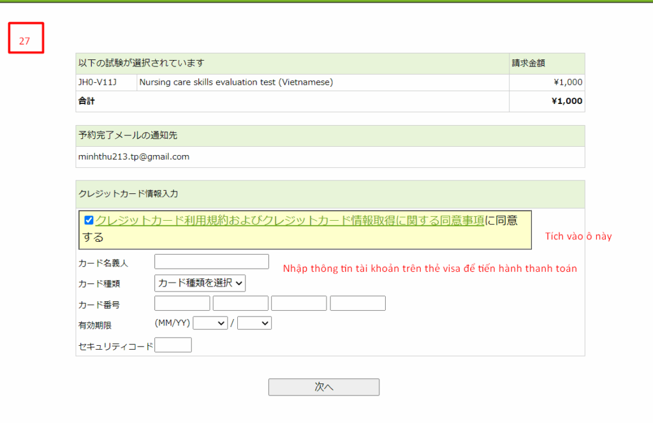Open the カード種類を選択 card type dropdown
Image resolution: width=653 pixels, height=423 pixels.
click(x=200, y=283)
